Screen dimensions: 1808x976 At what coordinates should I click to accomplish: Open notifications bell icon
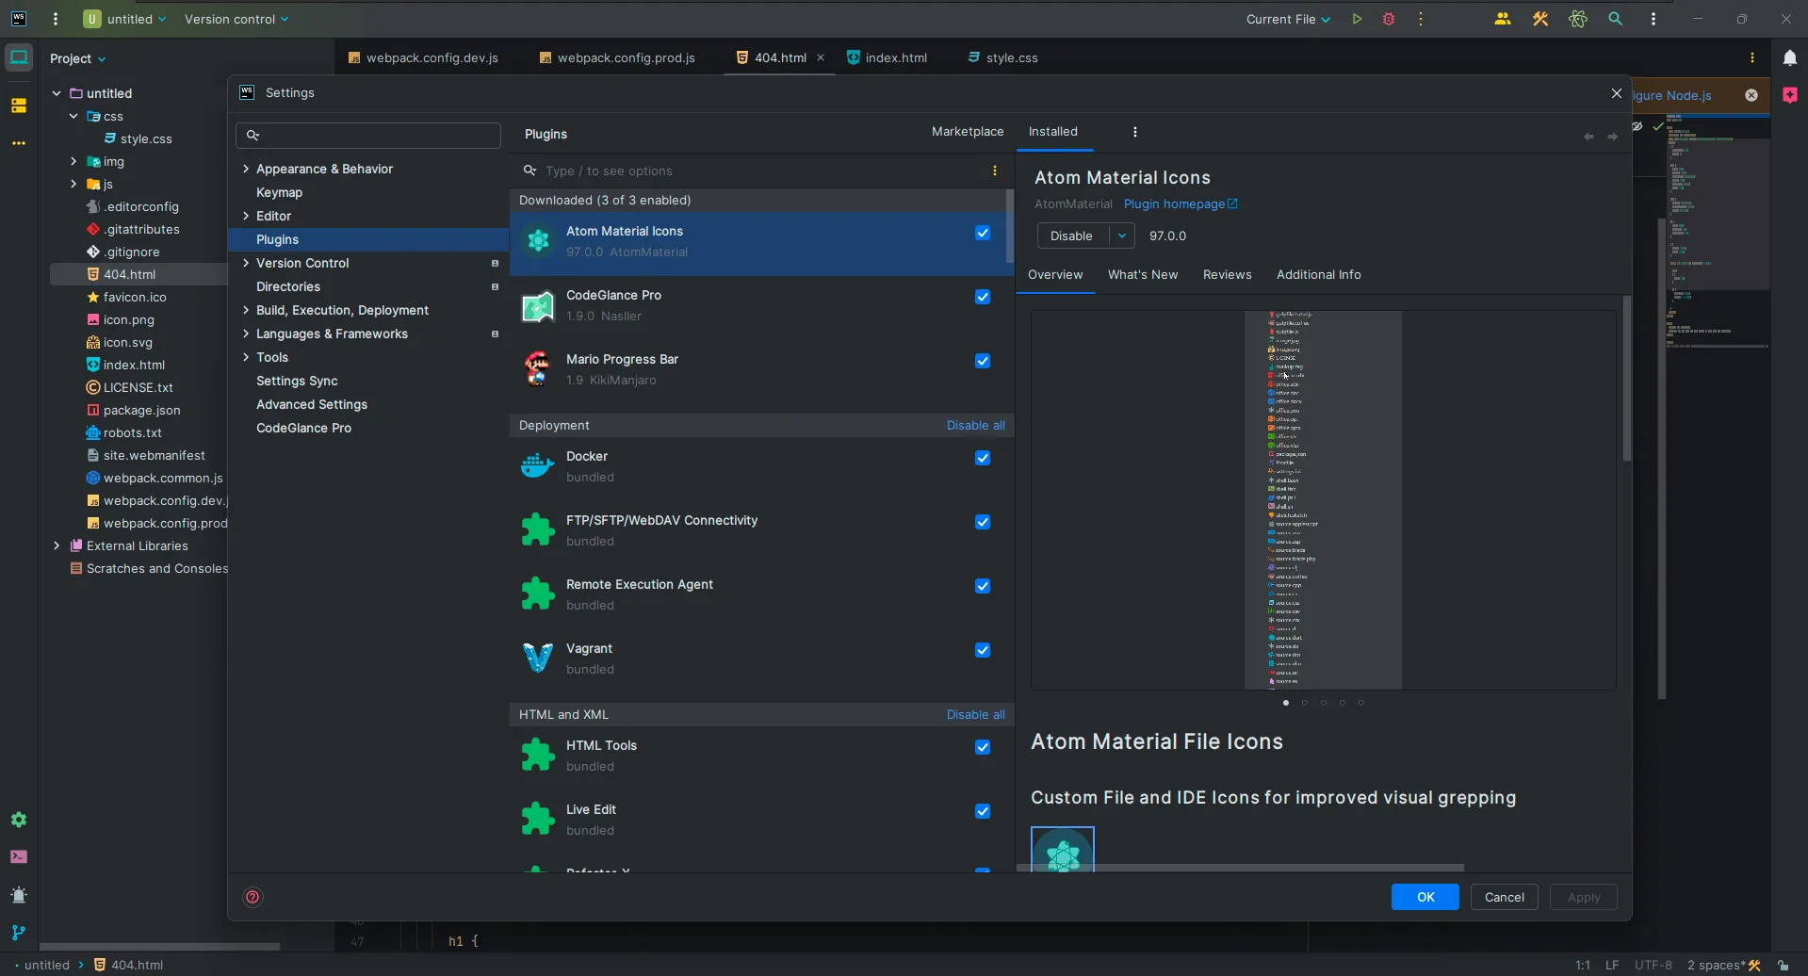point(1789,58)
